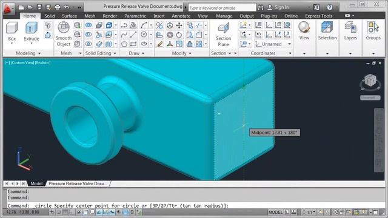
Task: Click the Array icon in Modify panel
Action: click(199, 44)
